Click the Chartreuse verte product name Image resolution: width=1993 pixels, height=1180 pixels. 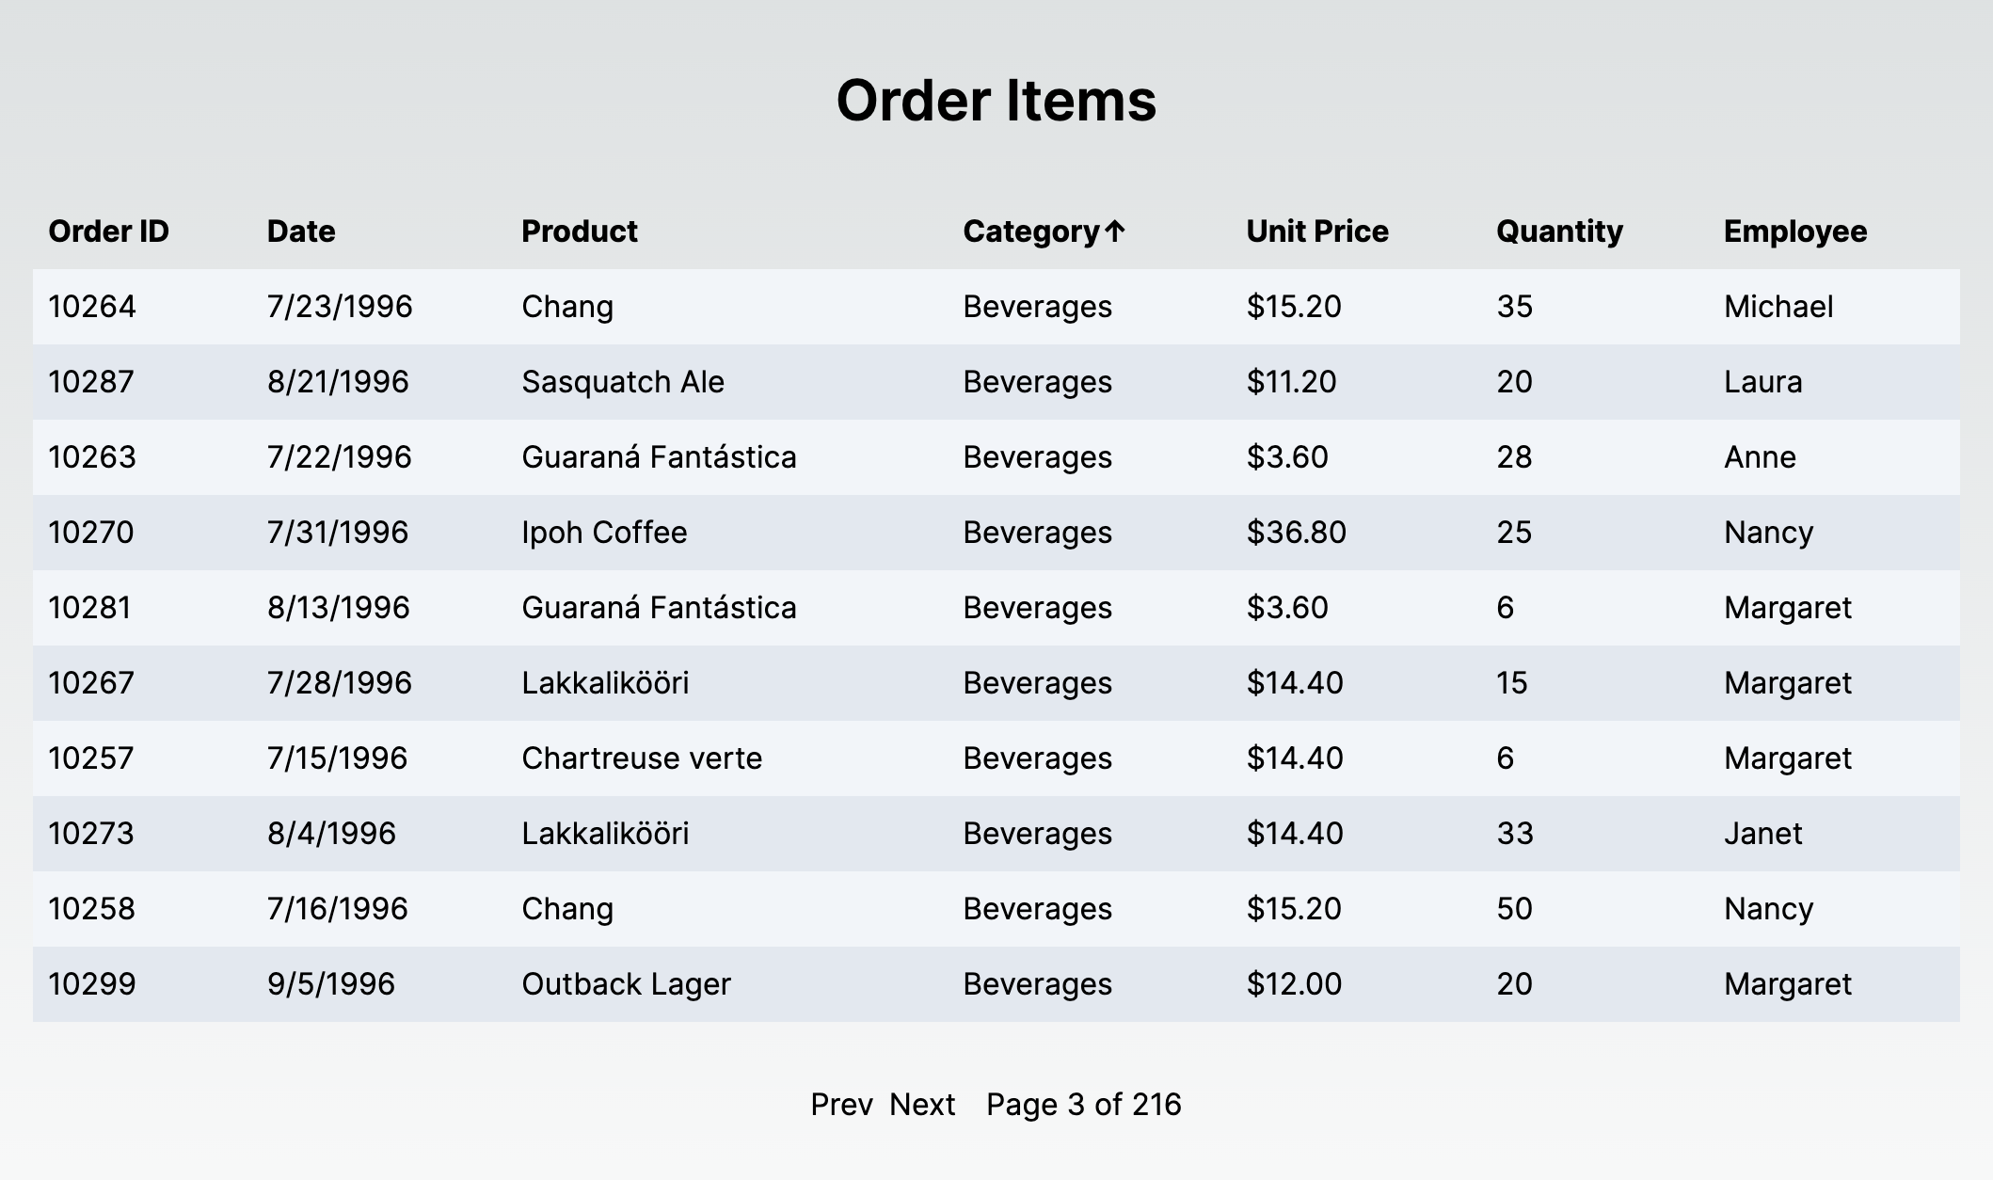(x=643, y=757)
